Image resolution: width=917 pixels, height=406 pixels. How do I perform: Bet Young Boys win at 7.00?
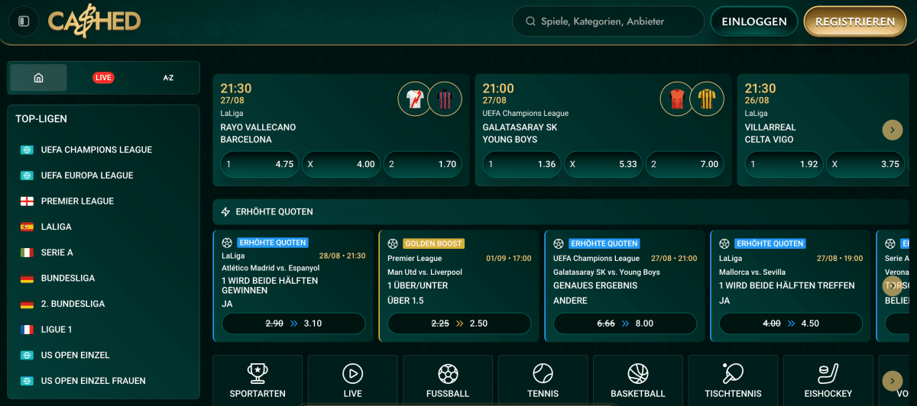[x=685, y=164]
